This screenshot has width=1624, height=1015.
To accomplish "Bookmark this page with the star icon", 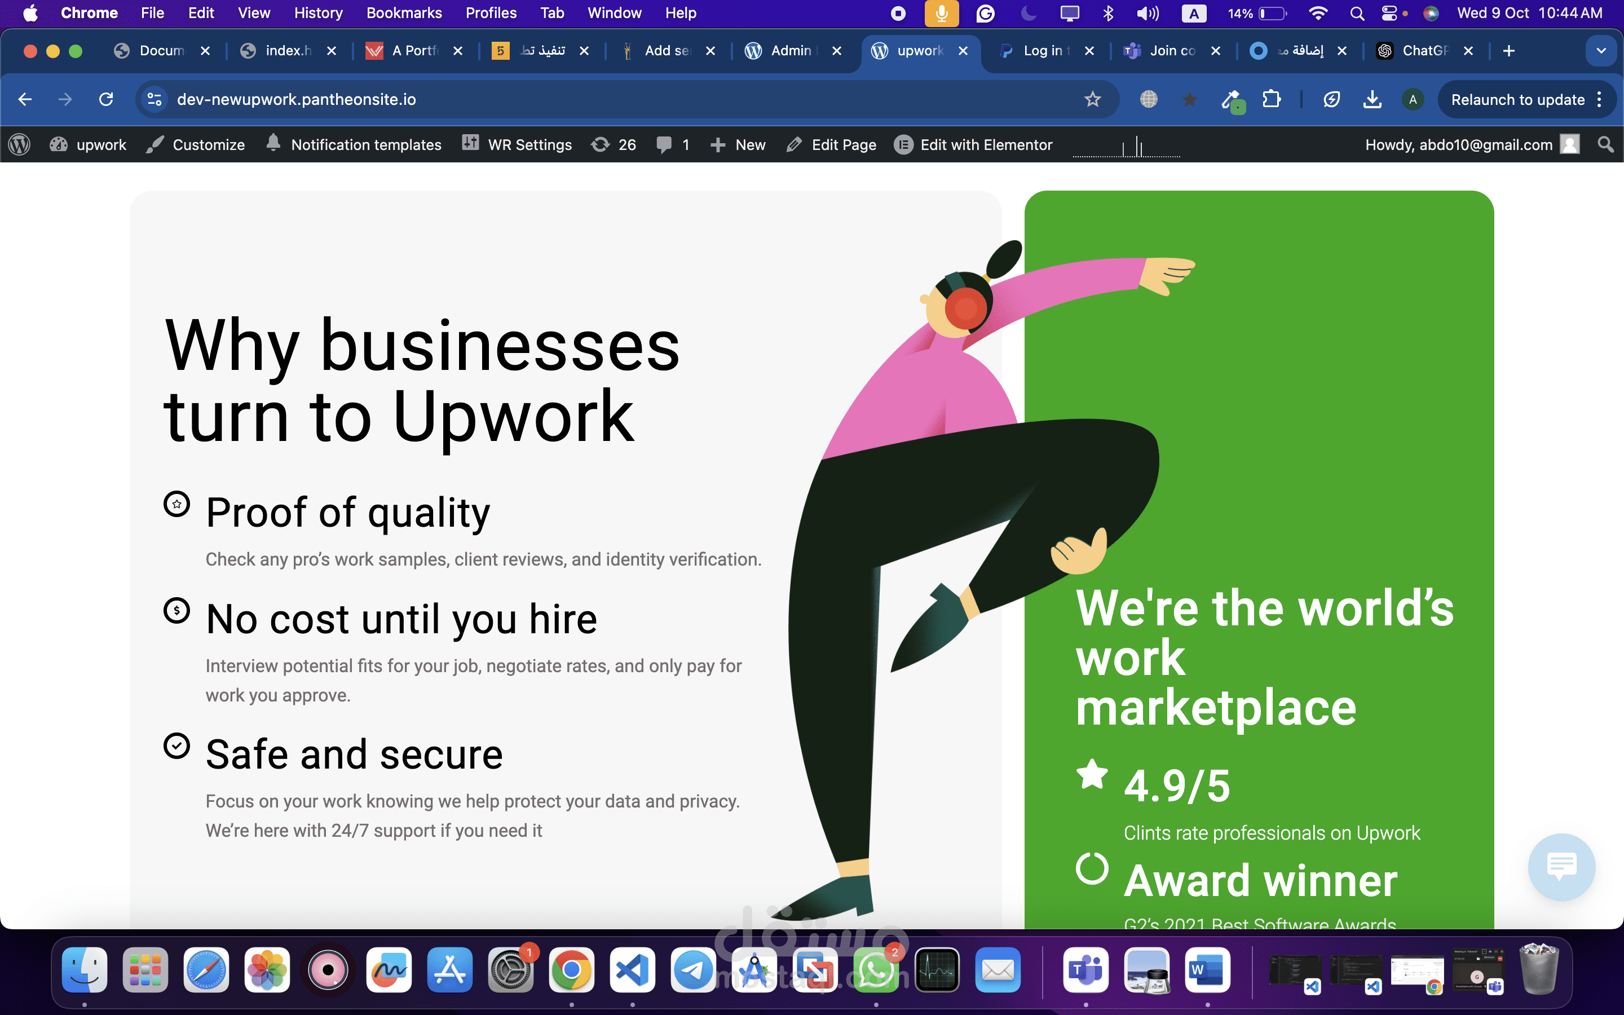I will pyautogui.click(x=1092, y=99).
